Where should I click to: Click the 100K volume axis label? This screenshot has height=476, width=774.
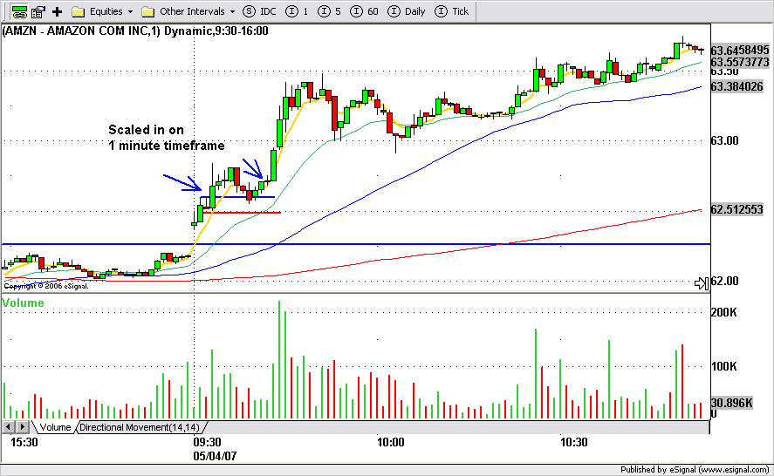724,366
